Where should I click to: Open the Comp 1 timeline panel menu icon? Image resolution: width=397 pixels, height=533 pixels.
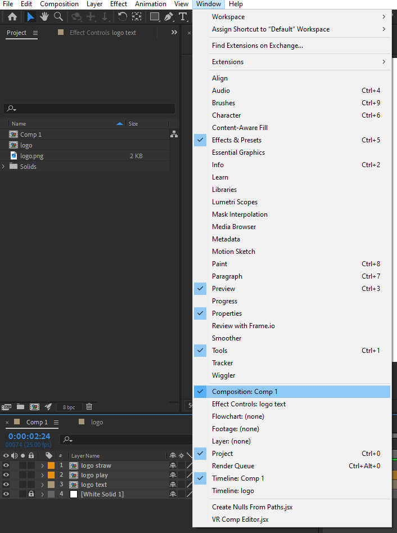[x=56, y=422]
